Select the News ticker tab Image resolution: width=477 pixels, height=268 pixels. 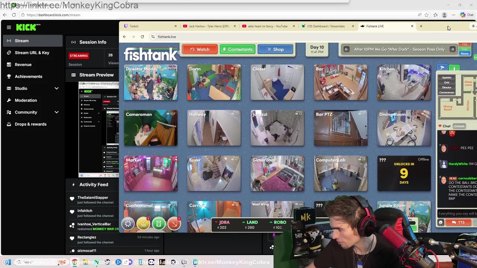pos(464,54)
